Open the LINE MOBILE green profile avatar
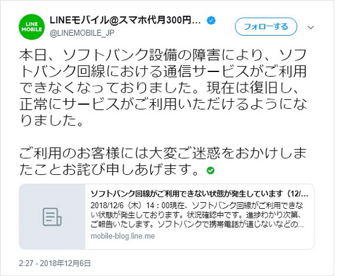Viewport: 339px width, 276px height. click(32, 27)
